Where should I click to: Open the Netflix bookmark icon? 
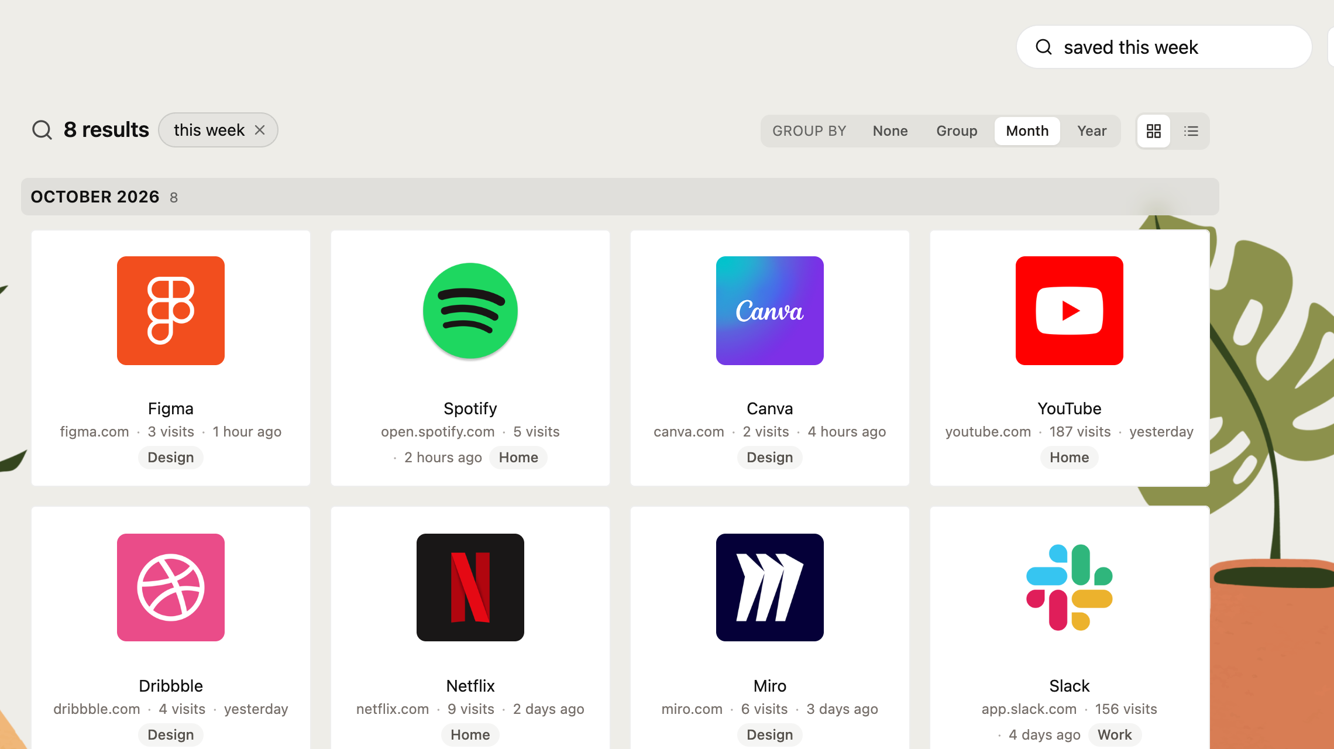point(470,587)
